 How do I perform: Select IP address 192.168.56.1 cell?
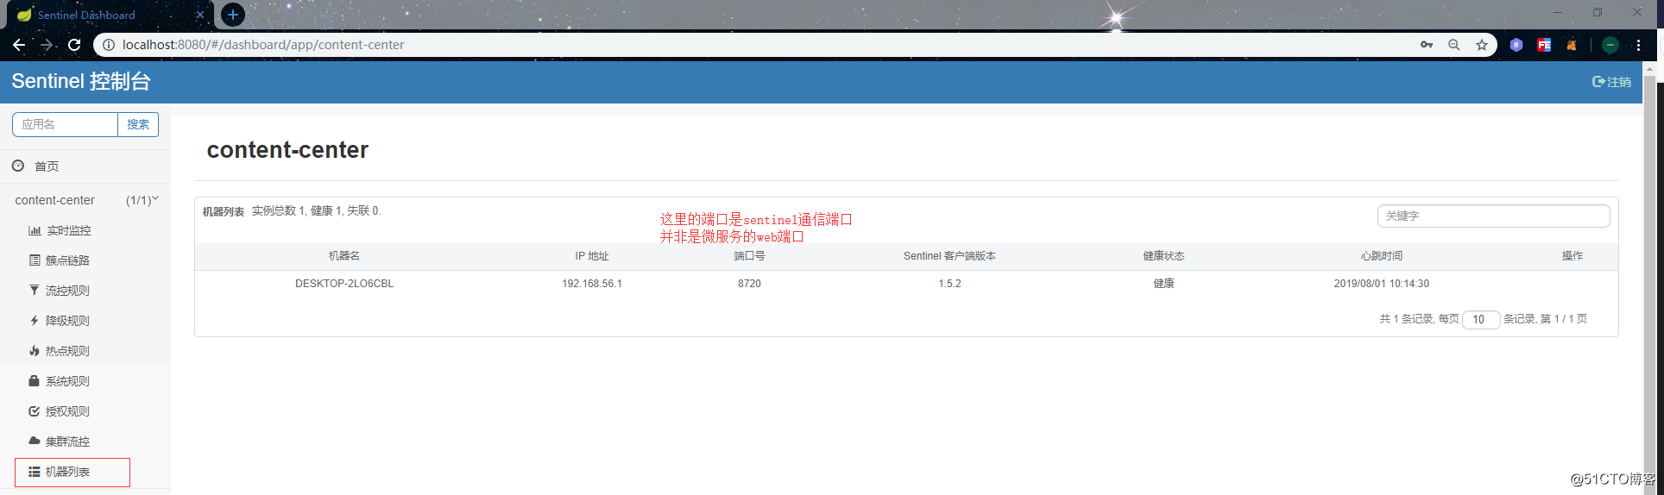592,284
